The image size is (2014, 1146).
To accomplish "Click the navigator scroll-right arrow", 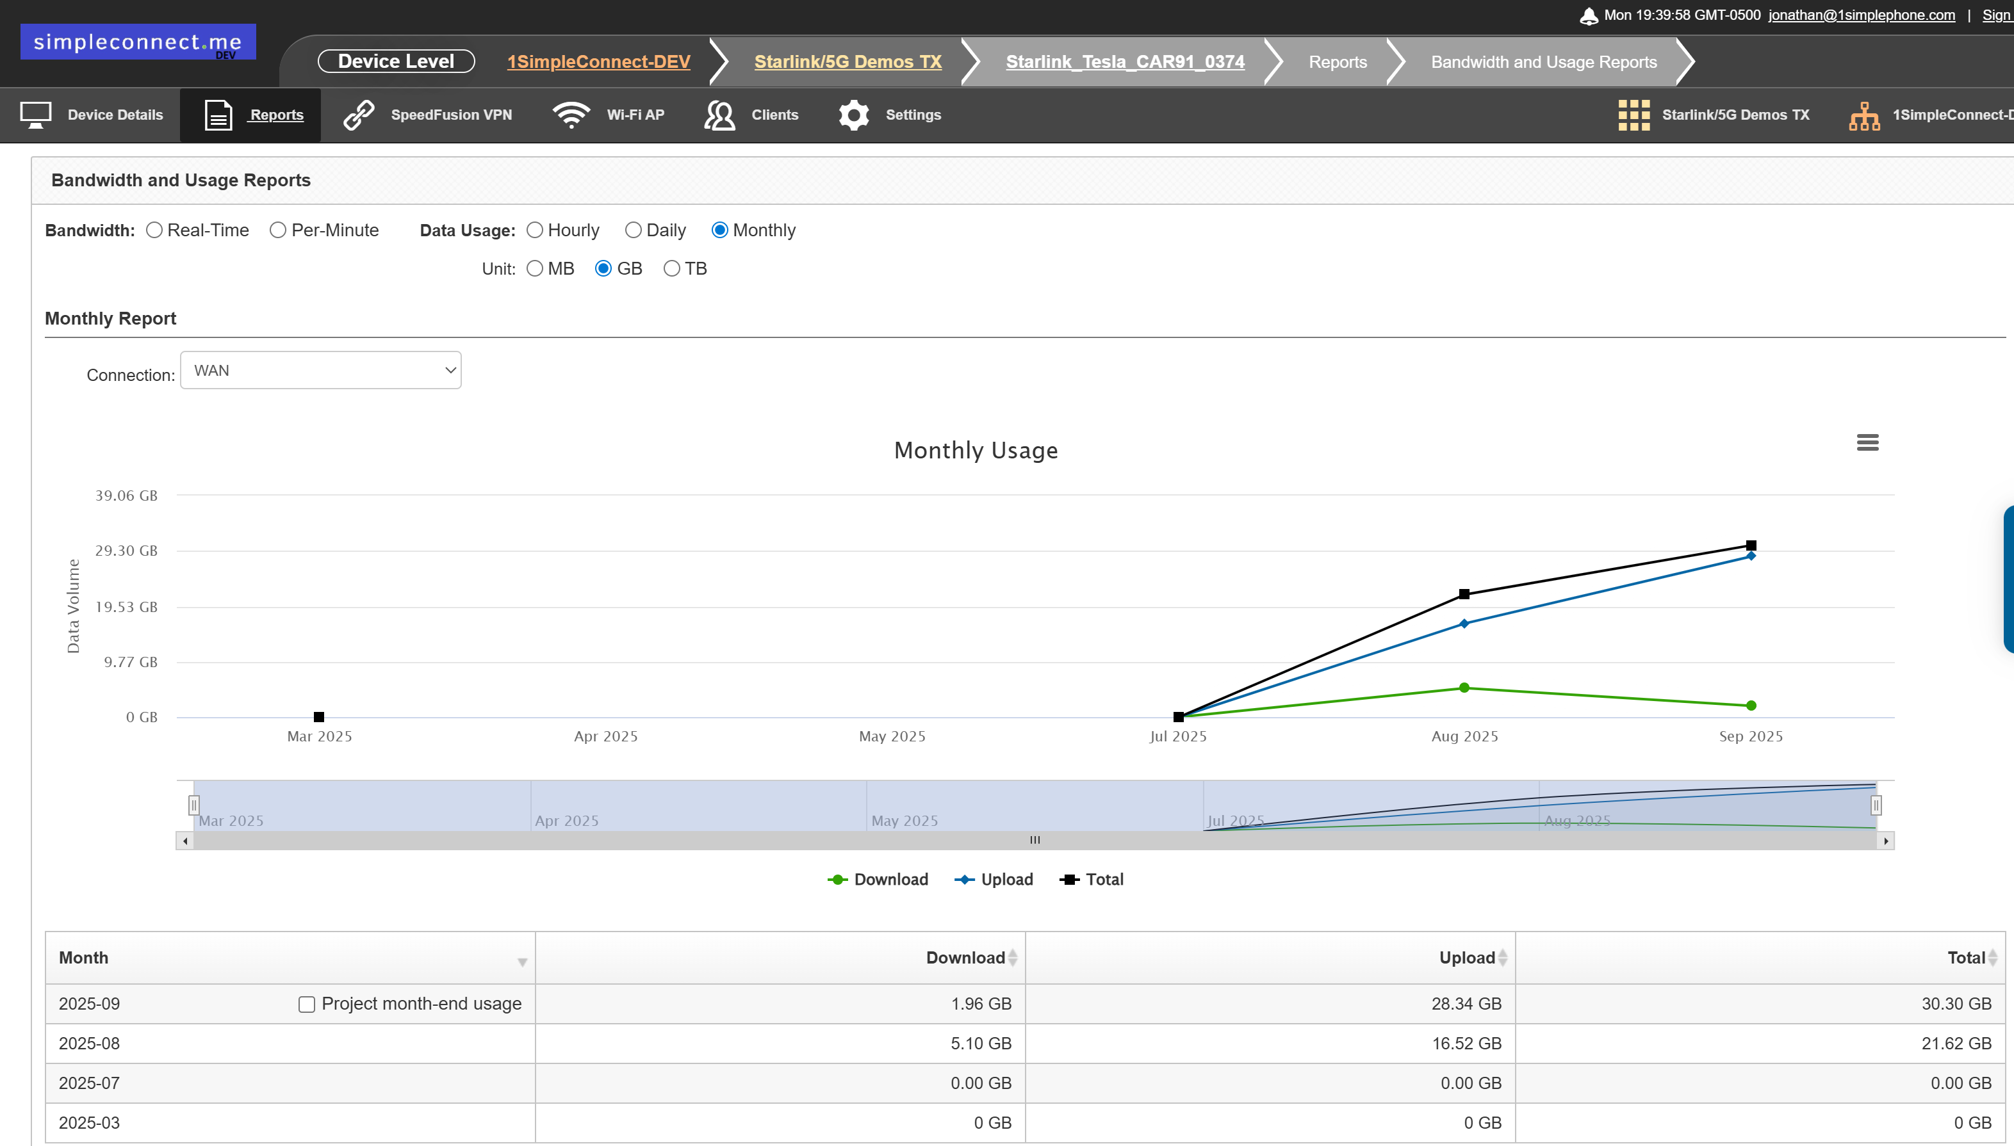I will click(1885, 841).
